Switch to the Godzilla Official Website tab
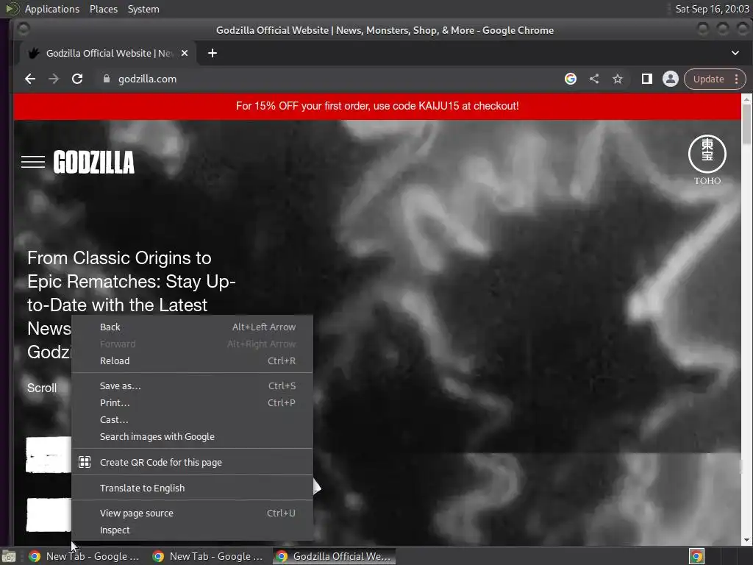Viewport: 753px width, 565px height. (x=108, y=53)
